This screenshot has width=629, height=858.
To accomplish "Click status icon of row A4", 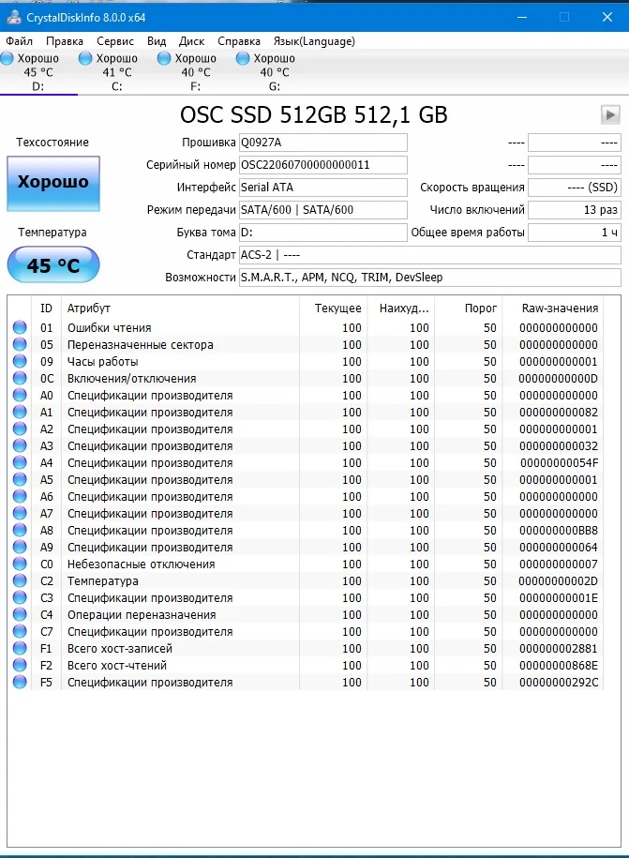I will pyautogui.click(x=20, y=462).
